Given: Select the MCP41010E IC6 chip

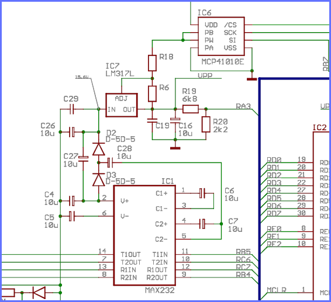Looking at the screenshot, I should pos(221,36).
